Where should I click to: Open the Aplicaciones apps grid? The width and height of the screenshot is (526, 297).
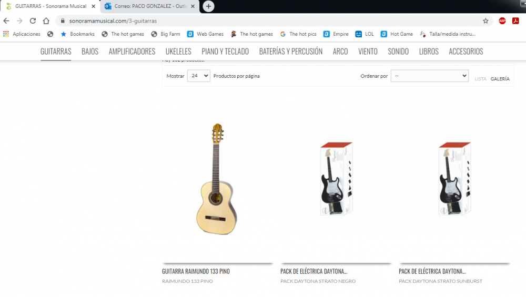(x=22, y=34)
